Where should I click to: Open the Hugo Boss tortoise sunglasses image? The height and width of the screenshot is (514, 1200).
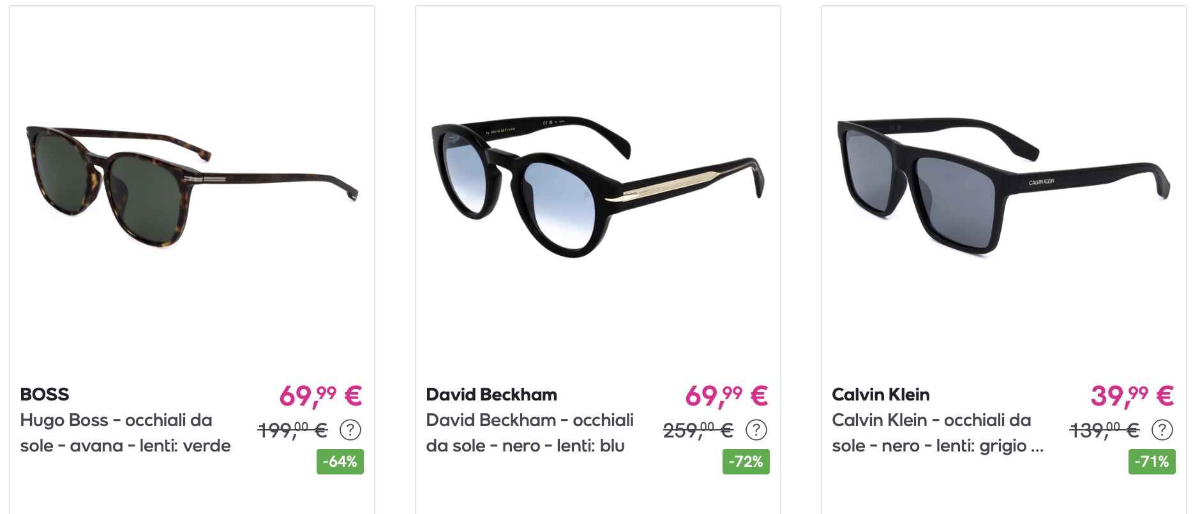(192, 187)
